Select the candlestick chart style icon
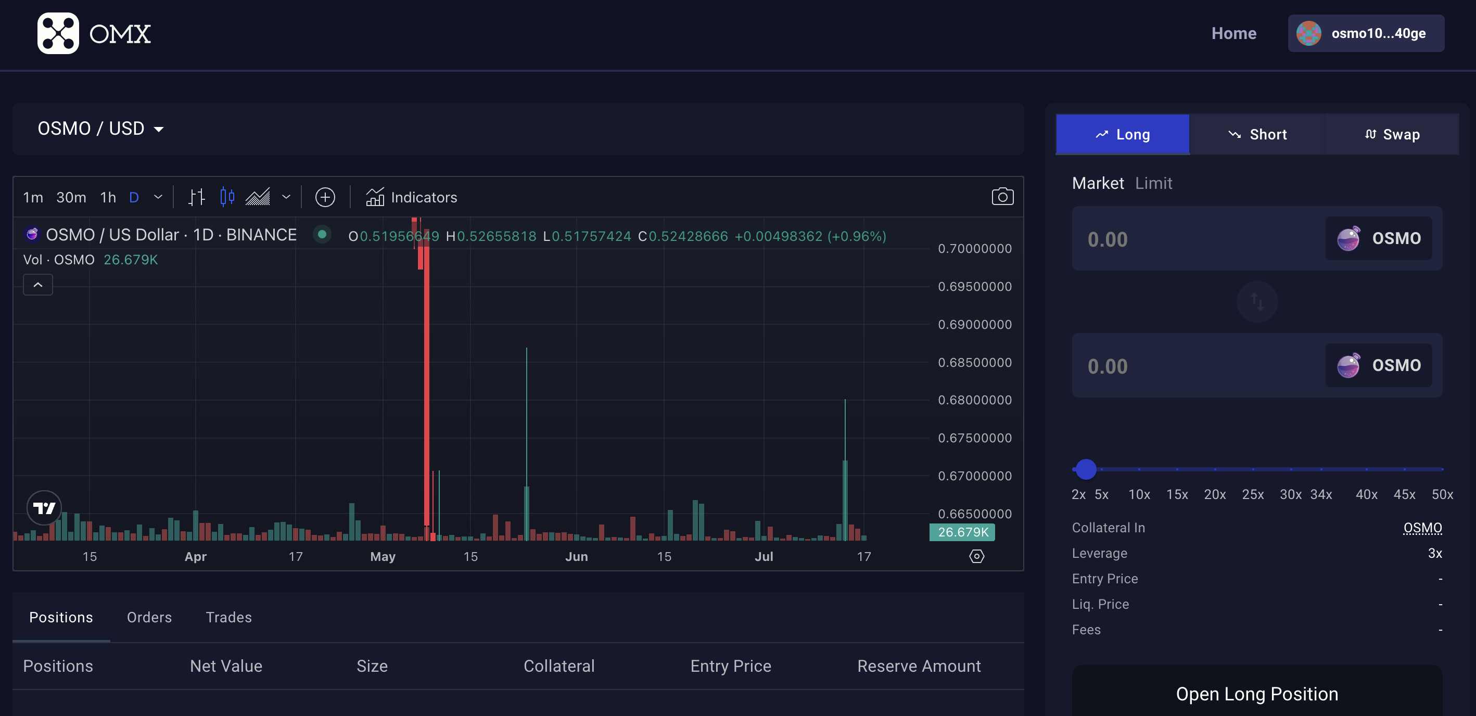Viewport: 1476px width, 716px height. 227,197
